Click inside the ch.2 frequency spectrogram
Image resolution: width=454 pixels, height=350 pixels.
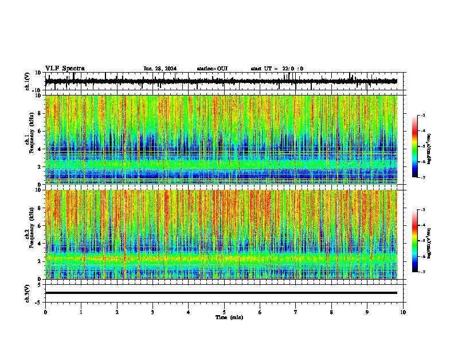pos(221,234)
